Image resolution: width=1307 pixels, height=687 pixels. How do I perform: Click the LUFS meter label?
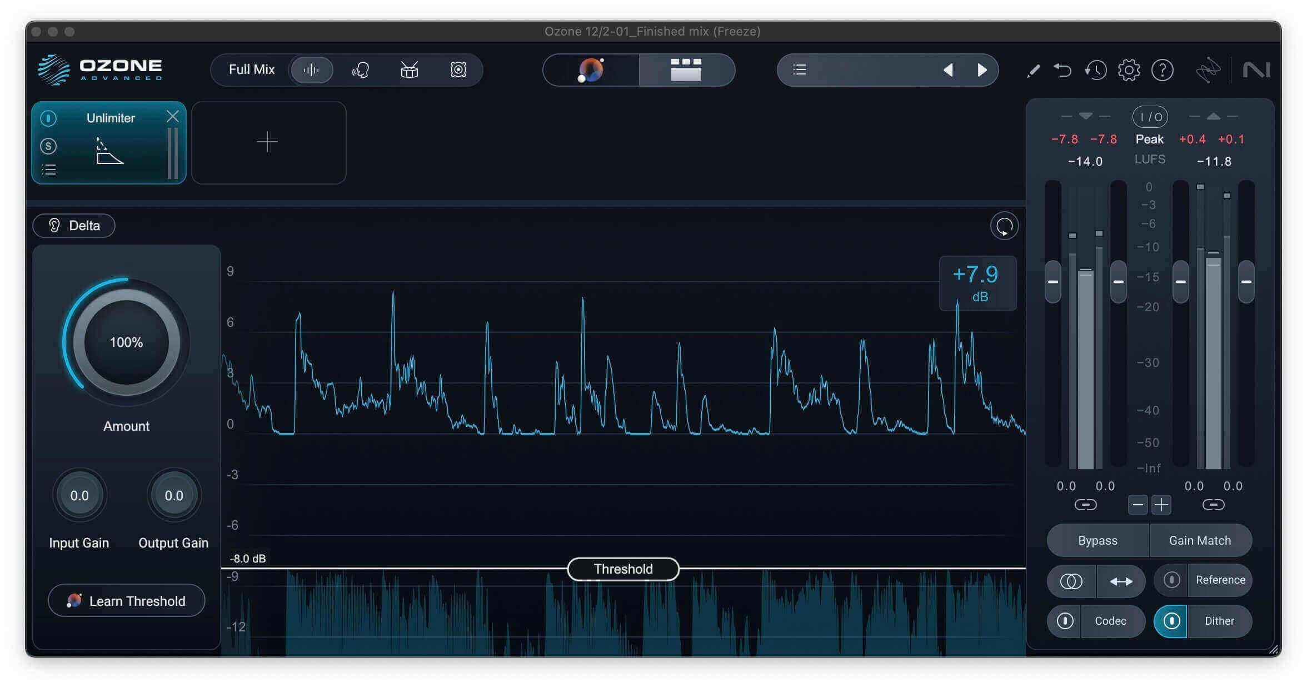pyautogui.click(x=1150, y=160)
